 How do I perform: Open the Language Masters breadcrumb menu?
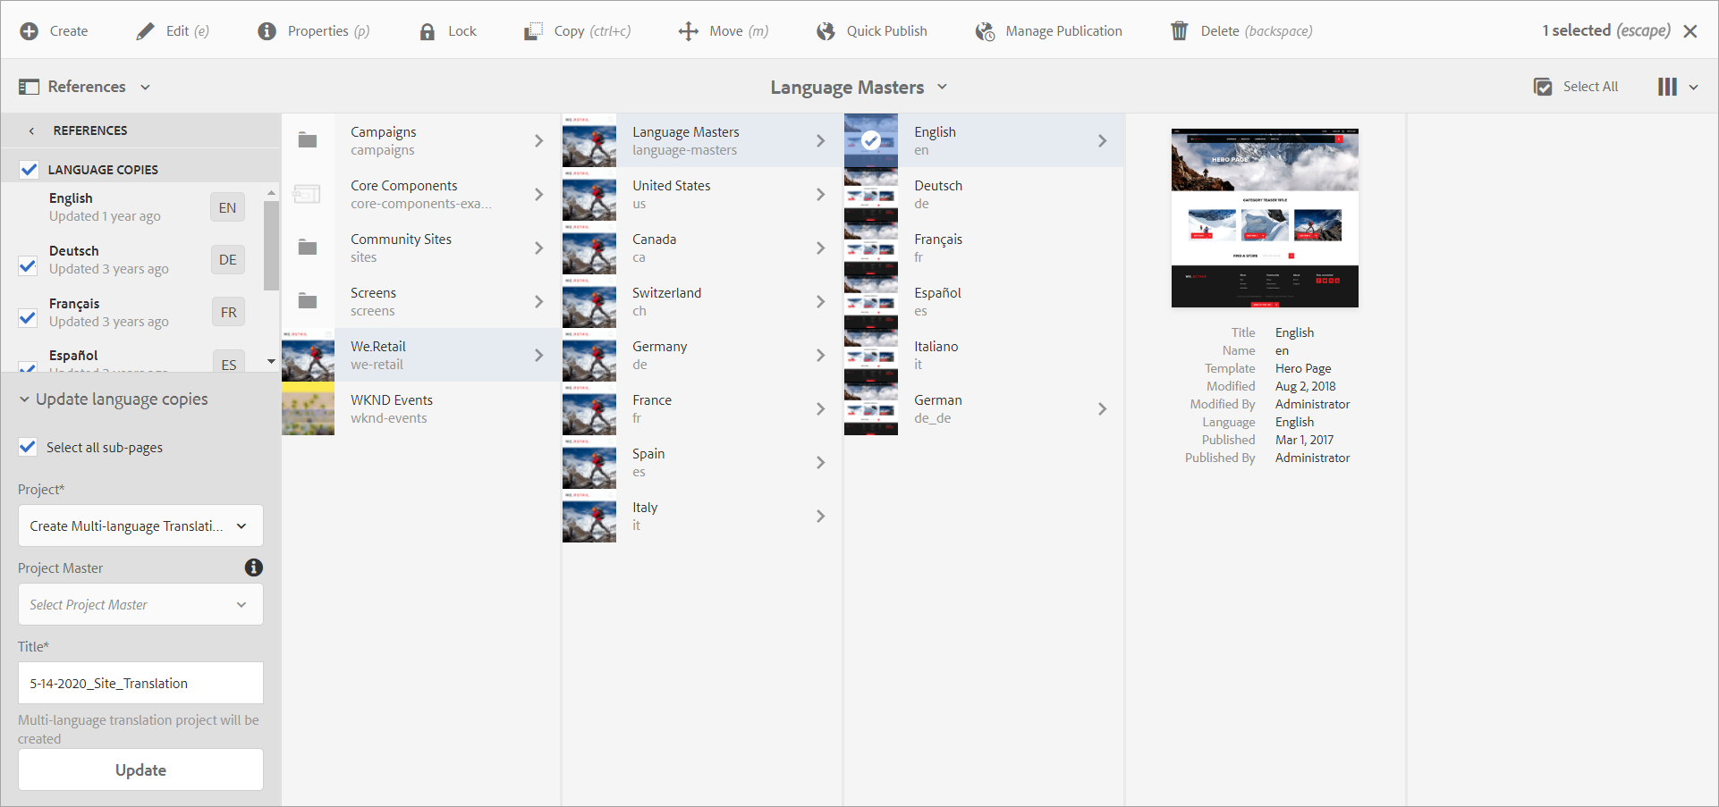click(x=859, y=88)
